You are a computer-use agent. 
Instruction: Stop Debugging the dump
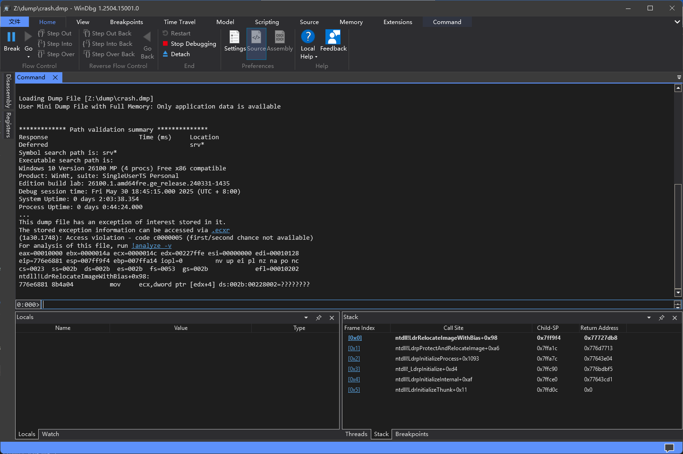tap(189, 44)
